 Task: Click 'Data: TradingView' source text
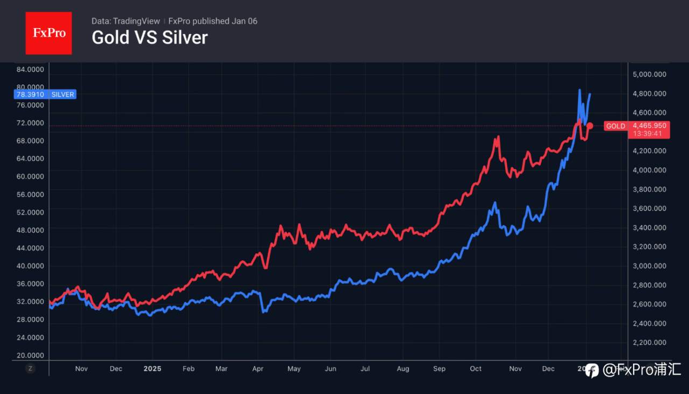tap(125, 21)
